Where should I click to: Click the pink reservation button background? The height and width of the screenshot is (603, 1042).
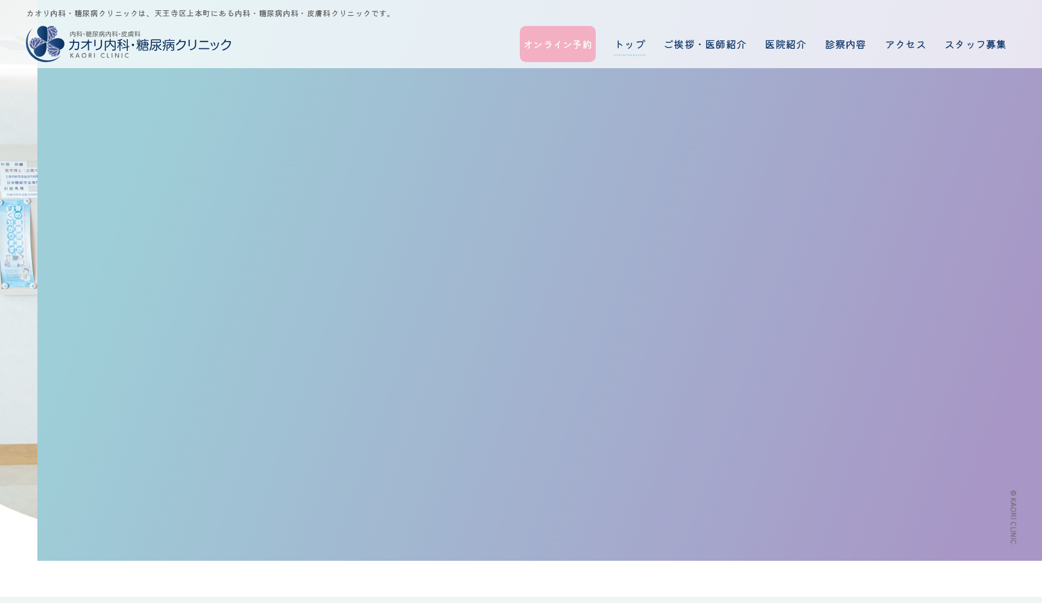[x=557, y=44]
